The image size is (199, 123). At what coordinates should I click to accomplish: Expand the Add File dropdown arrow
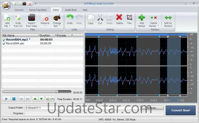[x=10, y=26]
